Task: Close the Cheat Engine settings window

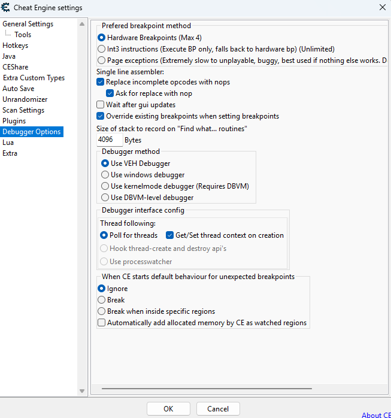Action: [383, 7]
